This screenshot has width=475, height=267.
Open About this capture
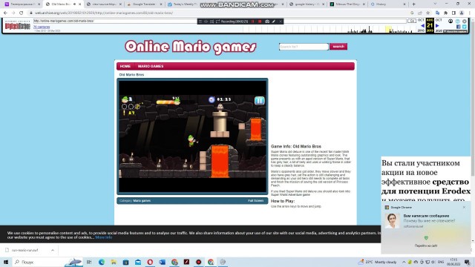pyautogui.click(x=455, y=31)
